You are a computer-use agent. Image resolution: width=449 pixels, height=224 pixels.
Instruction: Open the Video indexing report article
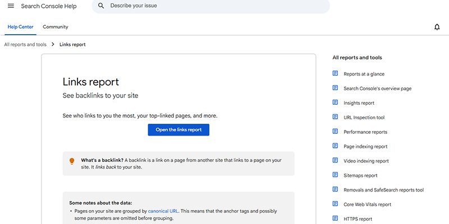[366, 161]
